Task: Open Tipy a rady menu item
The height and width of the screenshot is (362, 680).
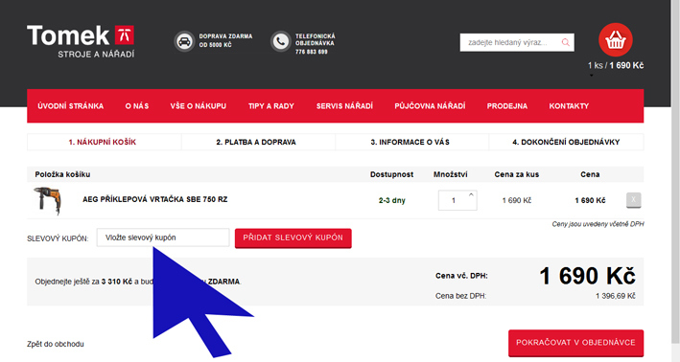Action: 271,106
